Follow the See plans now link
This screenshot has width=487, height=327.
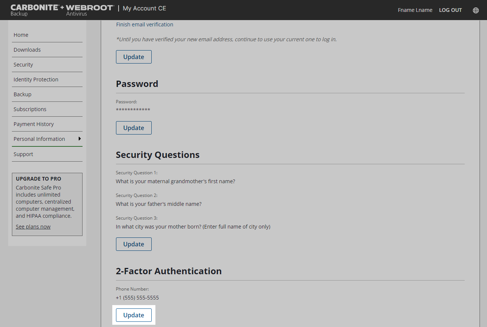[33, 227]
